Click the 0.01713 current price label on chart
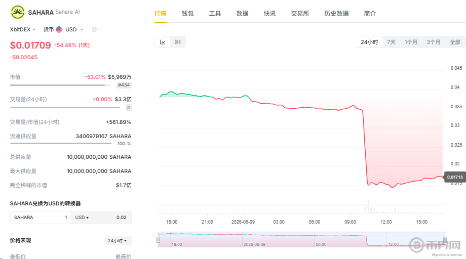This screenshot has width=466, height=259. (x=455, y=177)
